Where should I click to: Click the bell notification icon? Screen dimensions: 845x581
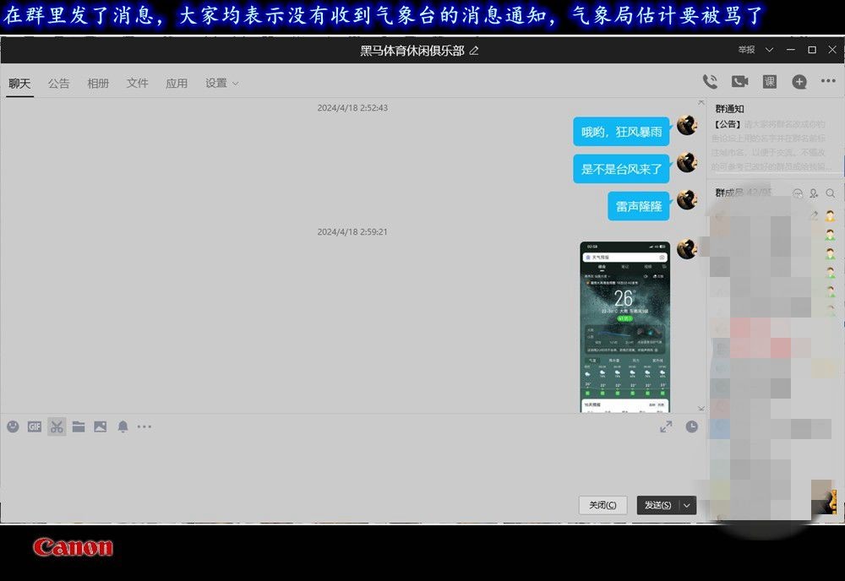tap(123, 426)
